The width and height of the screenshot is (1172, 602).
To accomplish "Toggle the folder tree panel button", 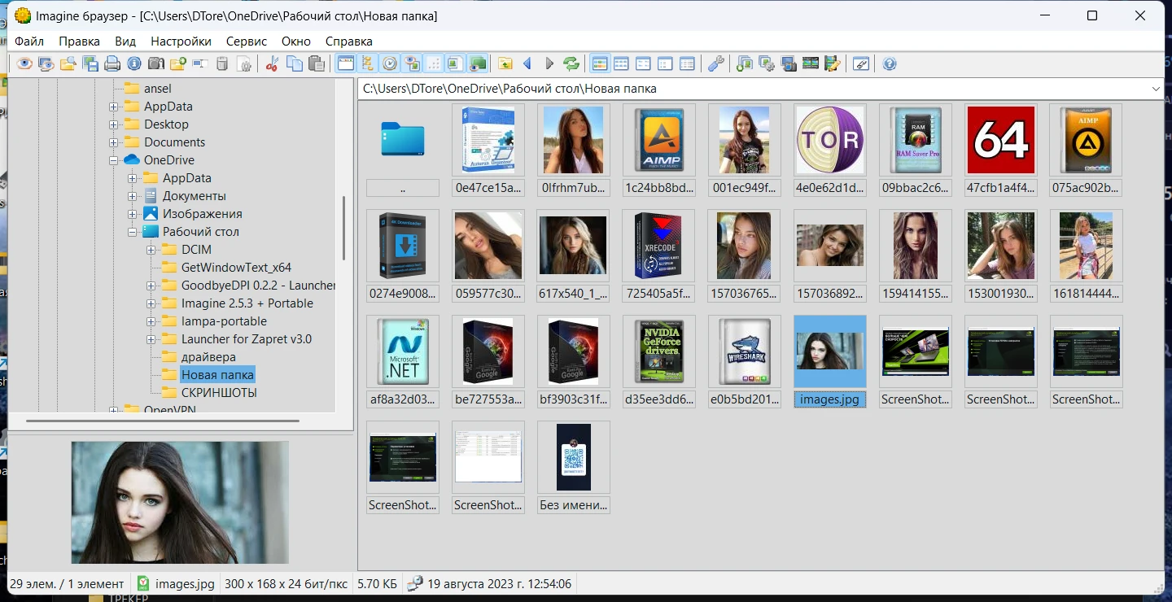I will point(368,63).
